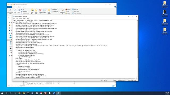This screenshot has height=95, width=170.
Task: Open Notepad's Format menu
Action: point(20,19)
